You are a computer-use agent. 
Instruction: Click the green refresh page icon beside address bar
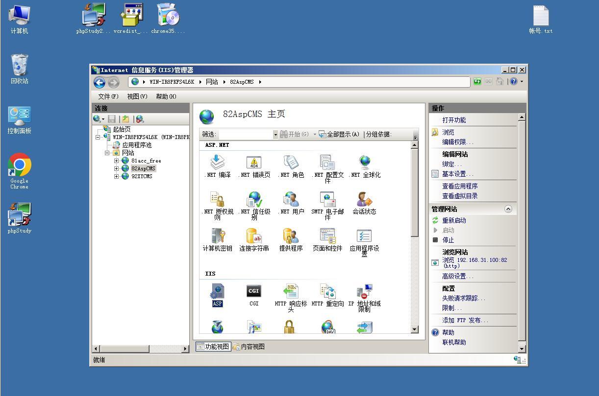tap(477, 82)
